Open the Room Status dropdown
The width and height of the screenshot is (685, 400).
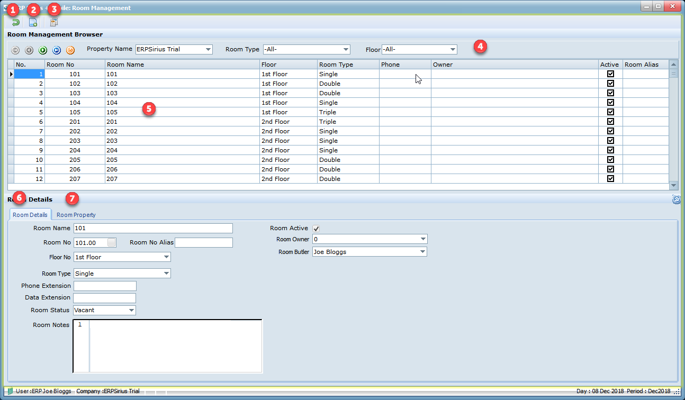click(131, 310)
